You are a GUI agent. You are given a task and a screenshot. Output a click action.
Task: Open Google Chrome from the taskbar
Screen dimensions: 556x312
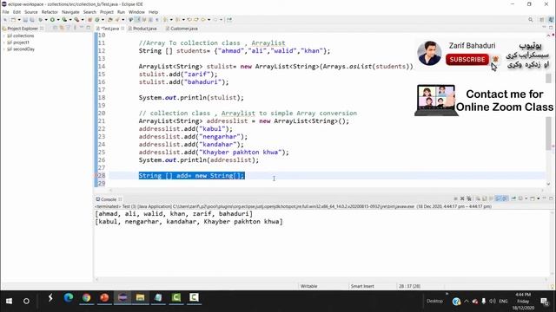tap(86, 298)
